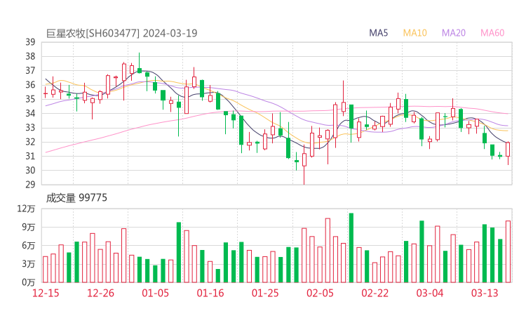Click the last red volume bar on the right

click(x=508, y=251)
